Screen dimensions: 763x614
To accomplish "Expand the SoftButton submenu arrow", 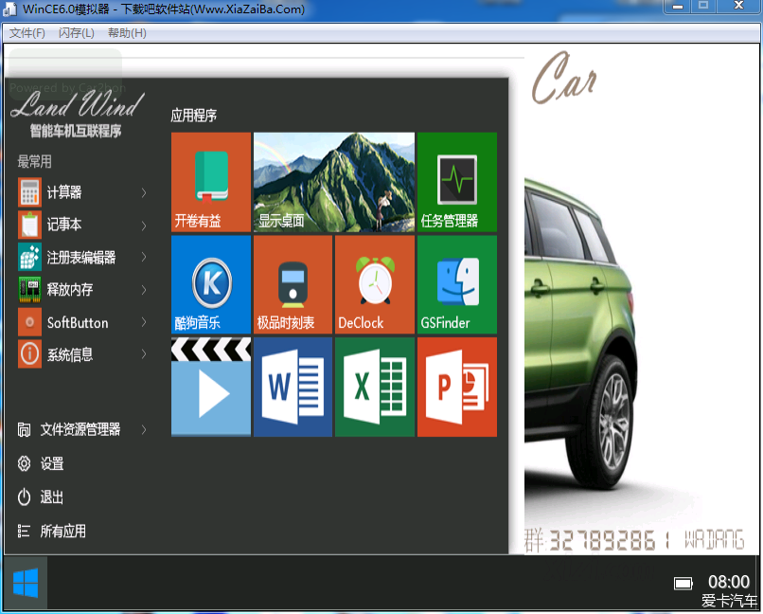I will [x=144, y=322].
